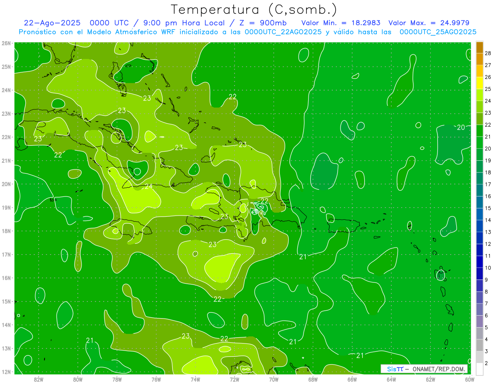
Task: Click the color scale label '7'
Action: coord(487,304)
